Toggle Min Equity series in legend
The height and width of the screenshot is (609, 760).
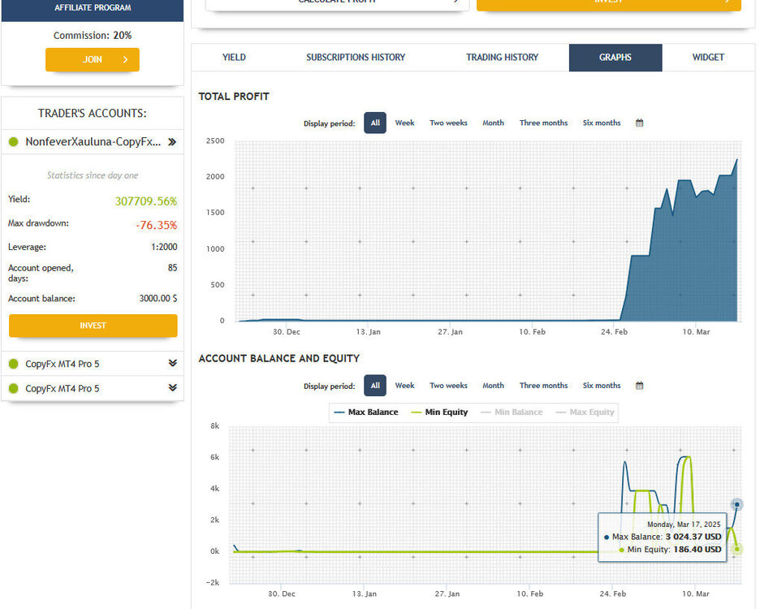439,412
